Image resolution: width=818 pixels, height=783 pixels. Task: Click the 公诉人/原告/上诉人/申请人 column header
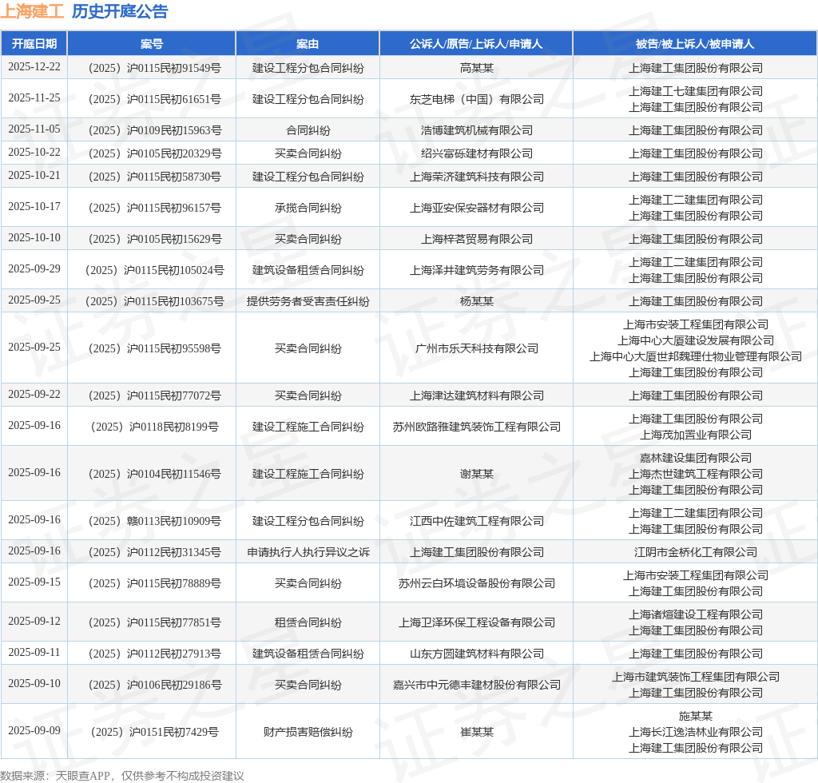click(x=476, y=44)
